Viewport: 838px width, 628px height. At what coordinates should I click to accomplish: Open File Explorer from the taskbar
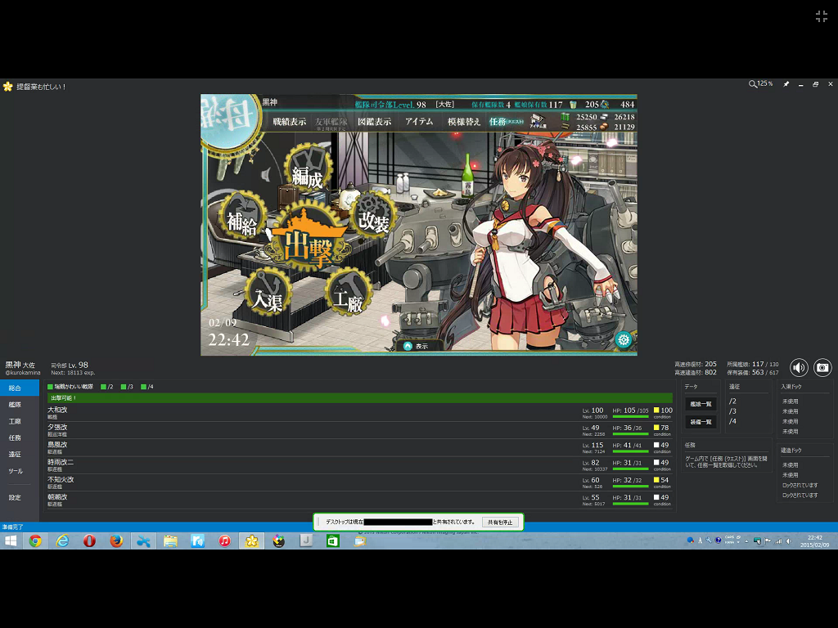click(170, 541)
